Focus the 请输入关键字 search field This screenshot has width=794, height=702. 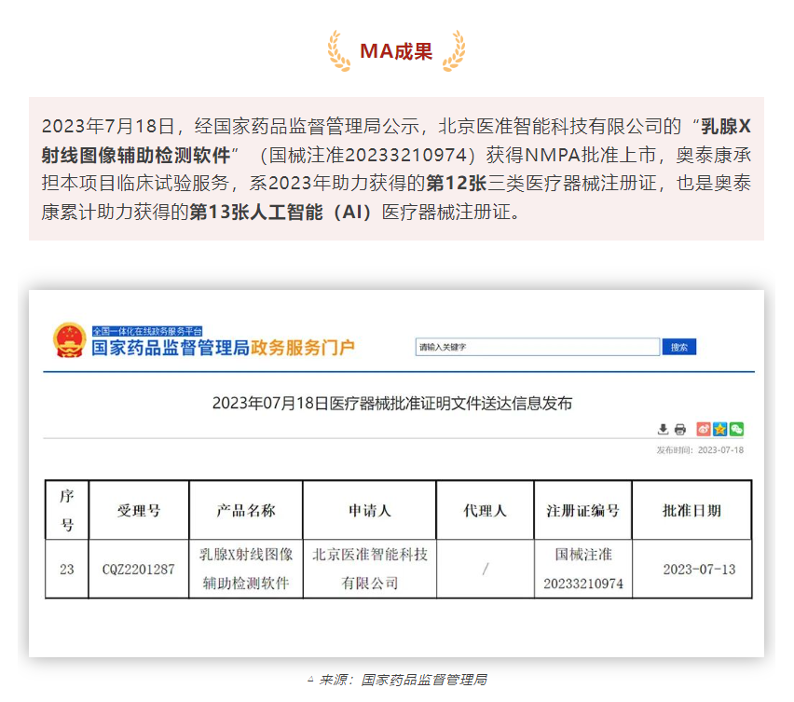pos(537,347)
